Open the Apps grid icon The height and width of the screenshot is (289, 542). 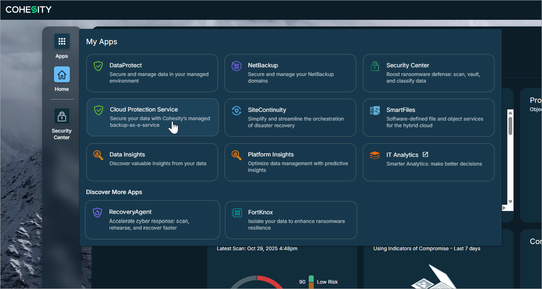[x=62, y=41]
